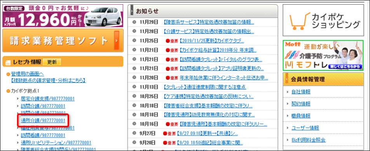Click the red 重要 badge on the 9月27日 row

tap(169, 134)
